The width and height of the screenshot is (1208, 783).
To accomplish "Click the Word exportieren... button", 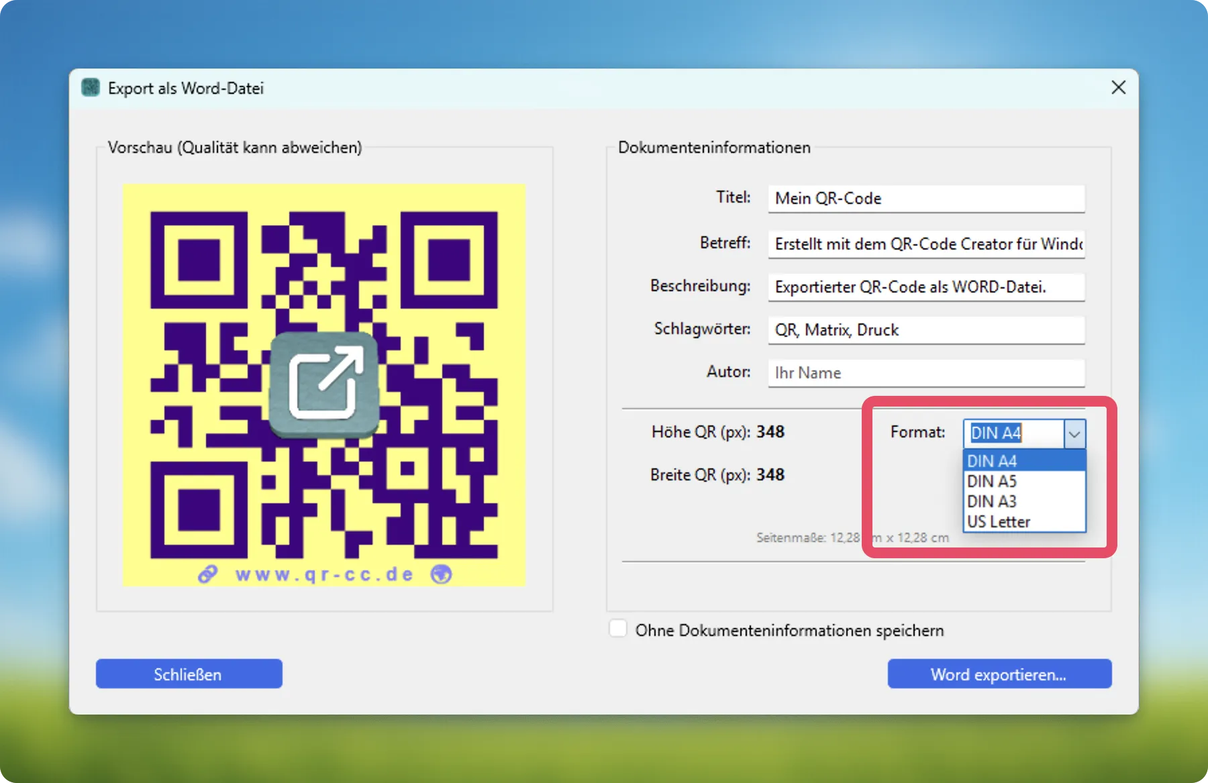I will pyautogui.click(x=999, y=674).
